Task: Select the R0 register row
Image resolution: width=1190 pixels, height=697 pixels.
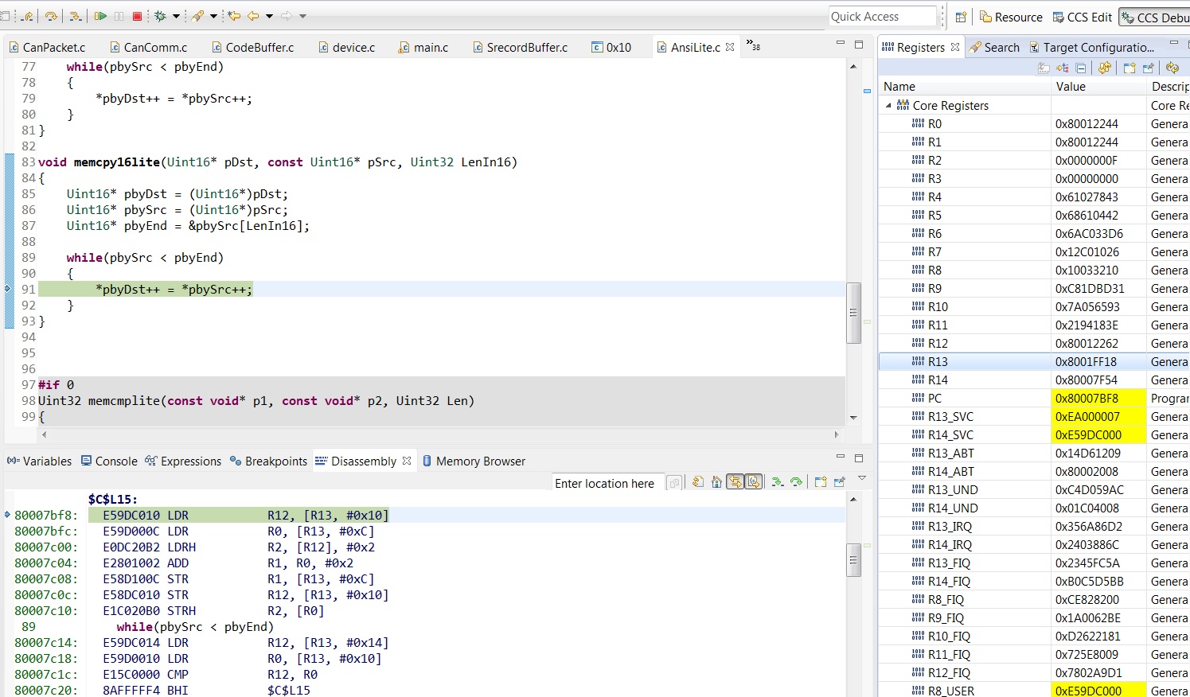Action: pyautogui.click(x=1034, y=123)
